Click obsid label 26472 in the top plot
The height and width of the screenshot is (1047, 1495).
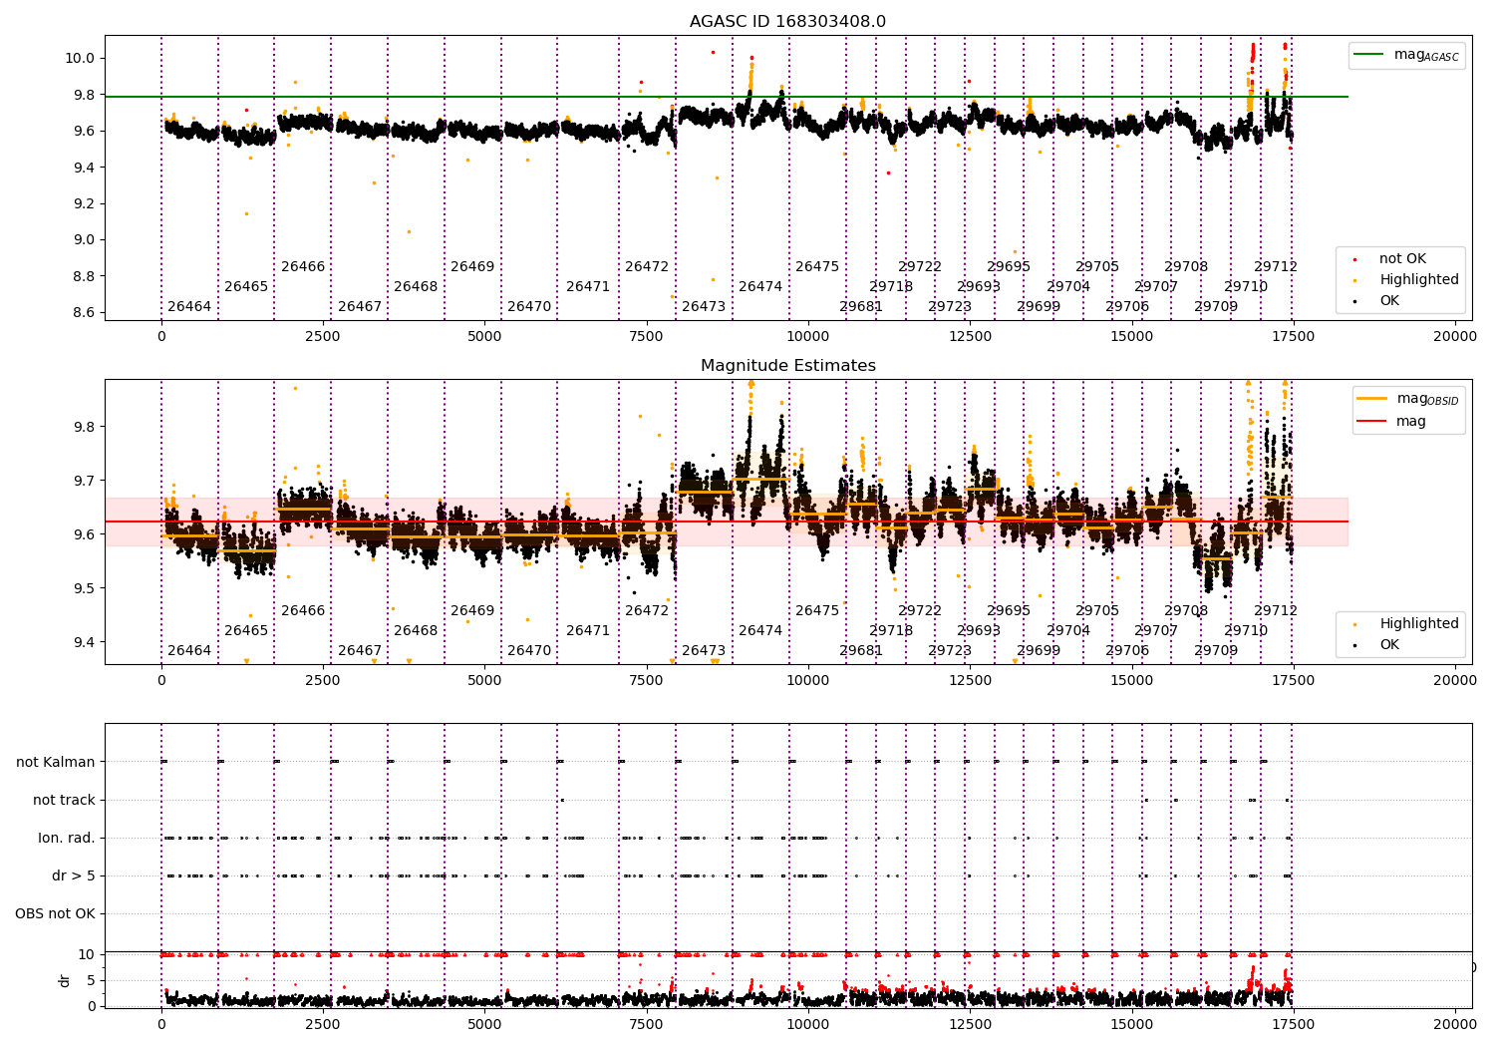pyautogui.click(x=647, y=266)
